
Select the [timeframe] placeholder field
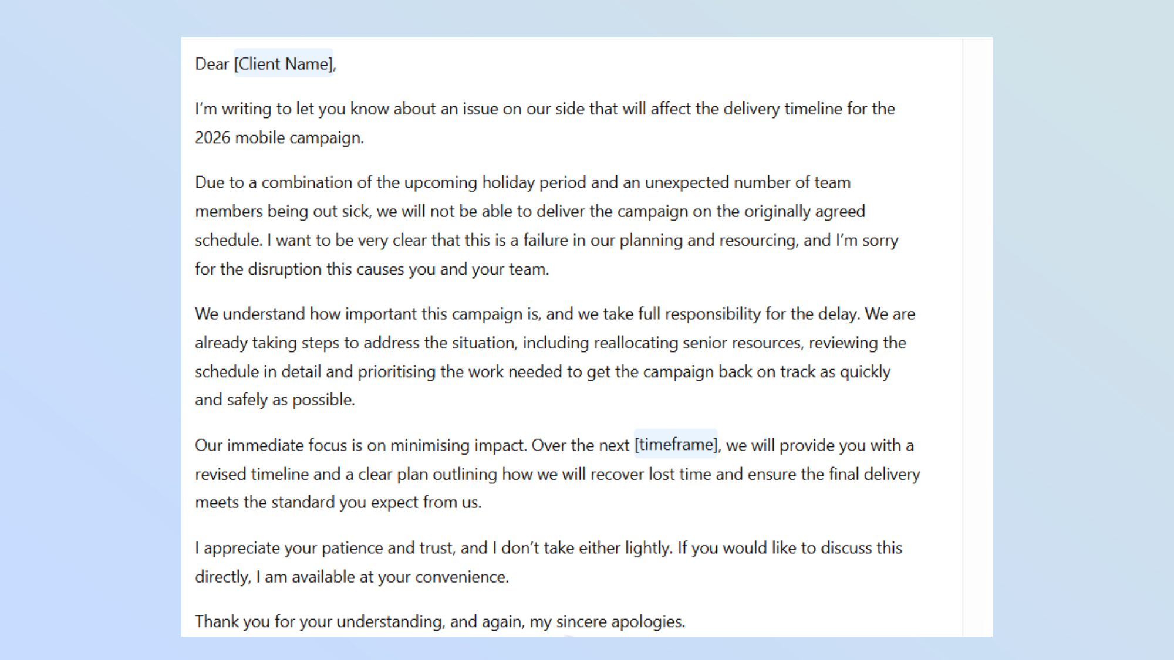(676, 445)
